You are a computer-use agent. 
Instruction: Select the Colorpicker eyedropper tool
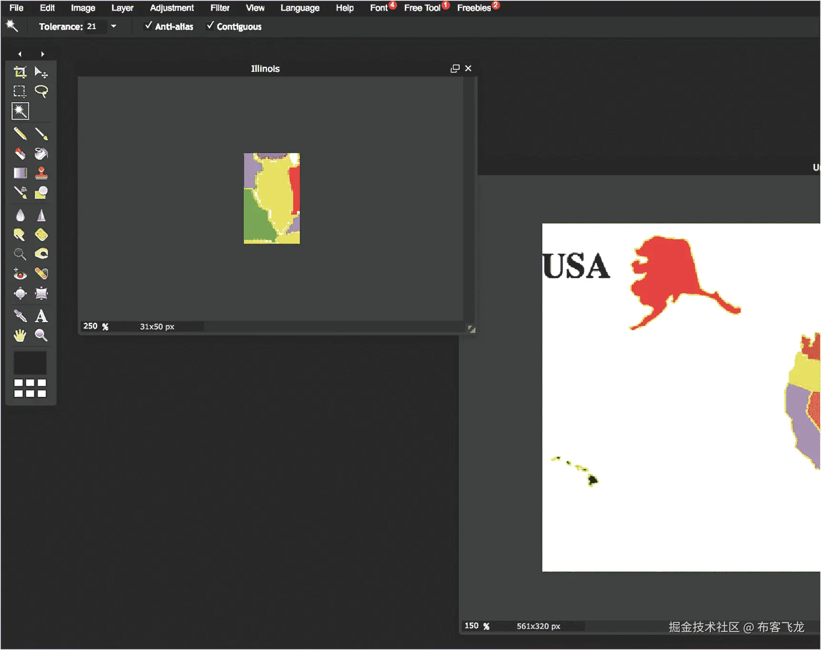click(20, 316)
